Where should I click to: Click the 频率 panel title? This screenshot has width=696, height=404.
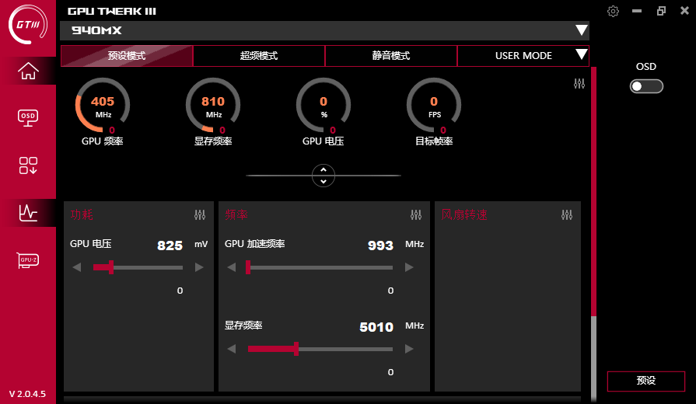pyautogui.click(x=236, y=214)
